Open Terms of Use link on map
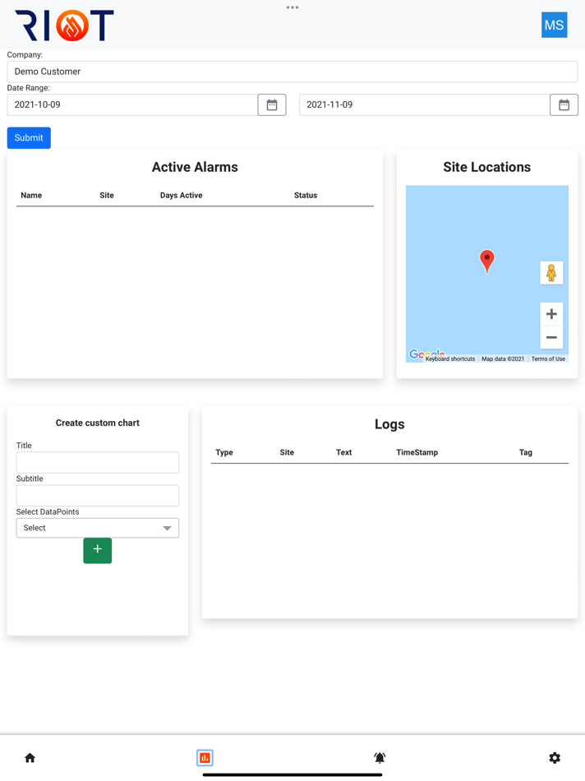The image size is (585, 781). 548,358
